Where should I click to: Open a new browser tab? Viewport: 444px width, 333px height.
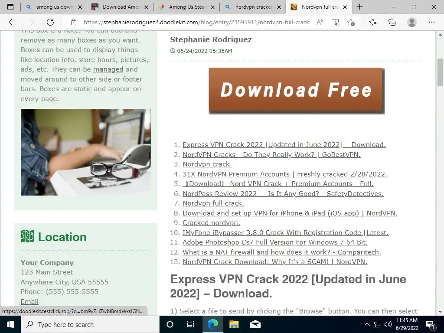(359, 7)
